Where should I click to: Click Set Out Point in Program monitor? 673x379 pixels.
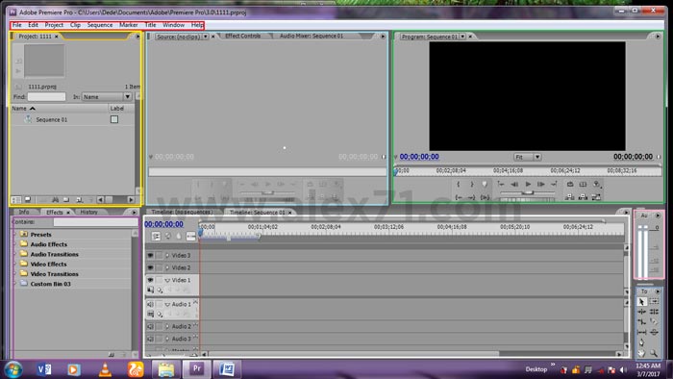[472, 184]
